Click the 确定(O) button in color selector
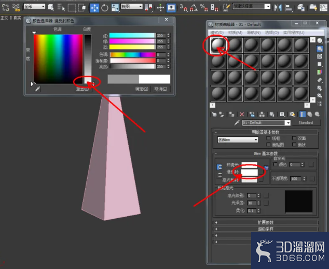The width and height of the screenshot is (329, 269). click(142, 89)
